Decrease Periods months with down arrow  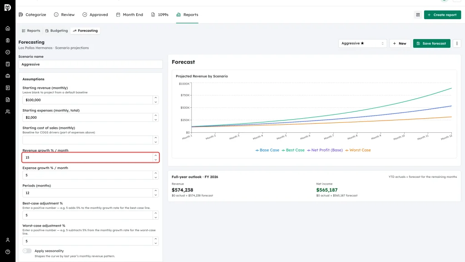pos(156,195)
